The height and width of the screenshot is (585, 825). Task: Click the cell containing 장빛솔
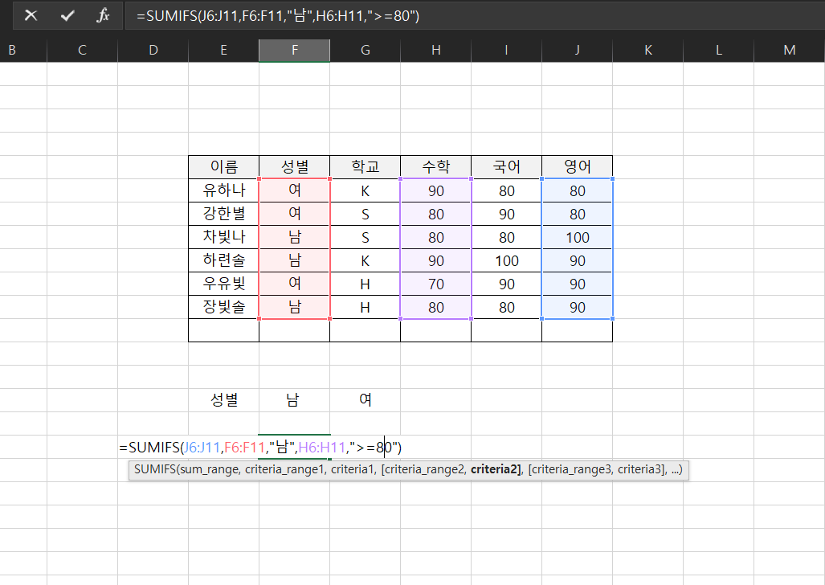pyautogui.click(x=223, y=307)
